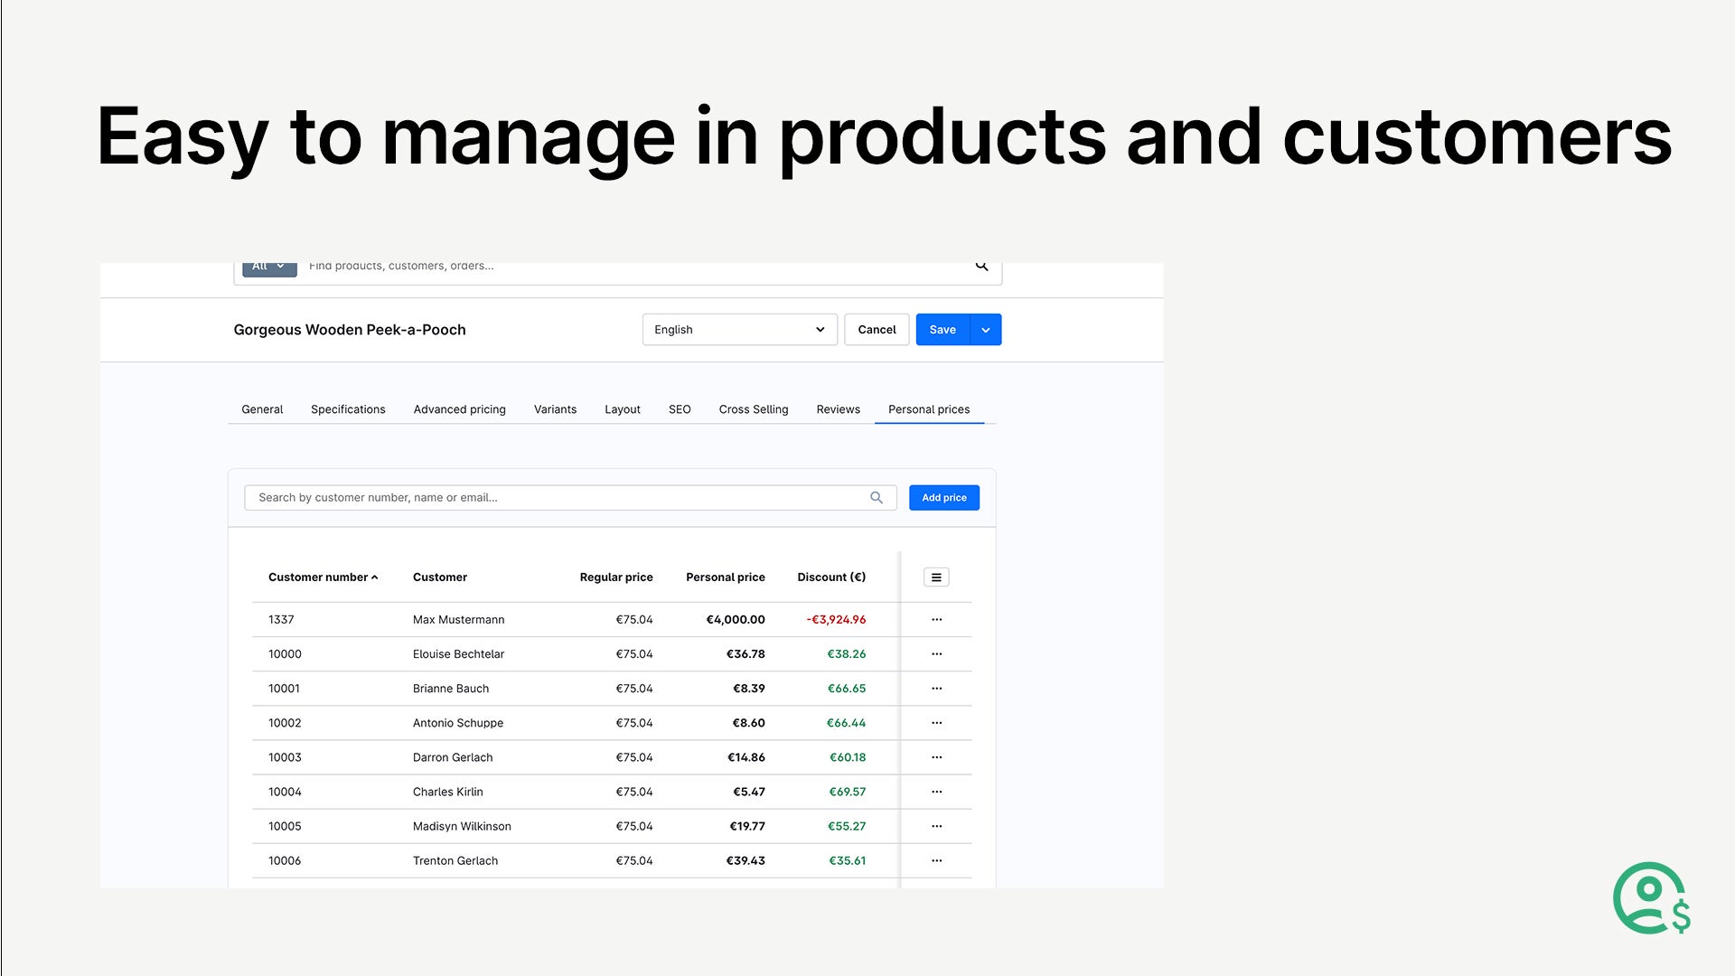
Task: Click the red discount -€3,924.96
Action: coord(836,620)
